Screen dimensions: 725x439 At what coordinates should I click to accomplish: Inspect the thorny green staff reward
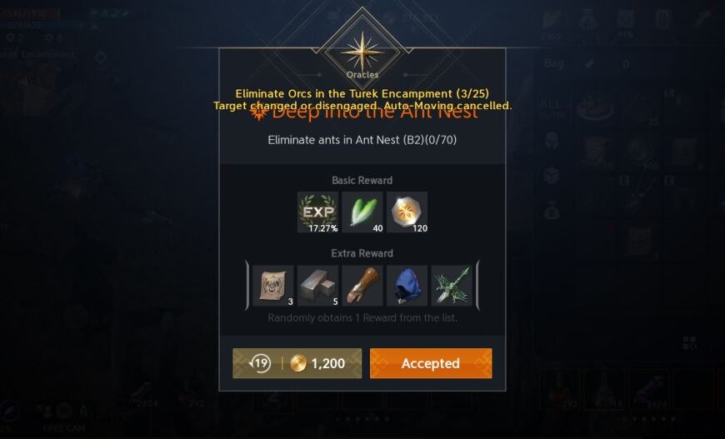[x=452, y=286]
